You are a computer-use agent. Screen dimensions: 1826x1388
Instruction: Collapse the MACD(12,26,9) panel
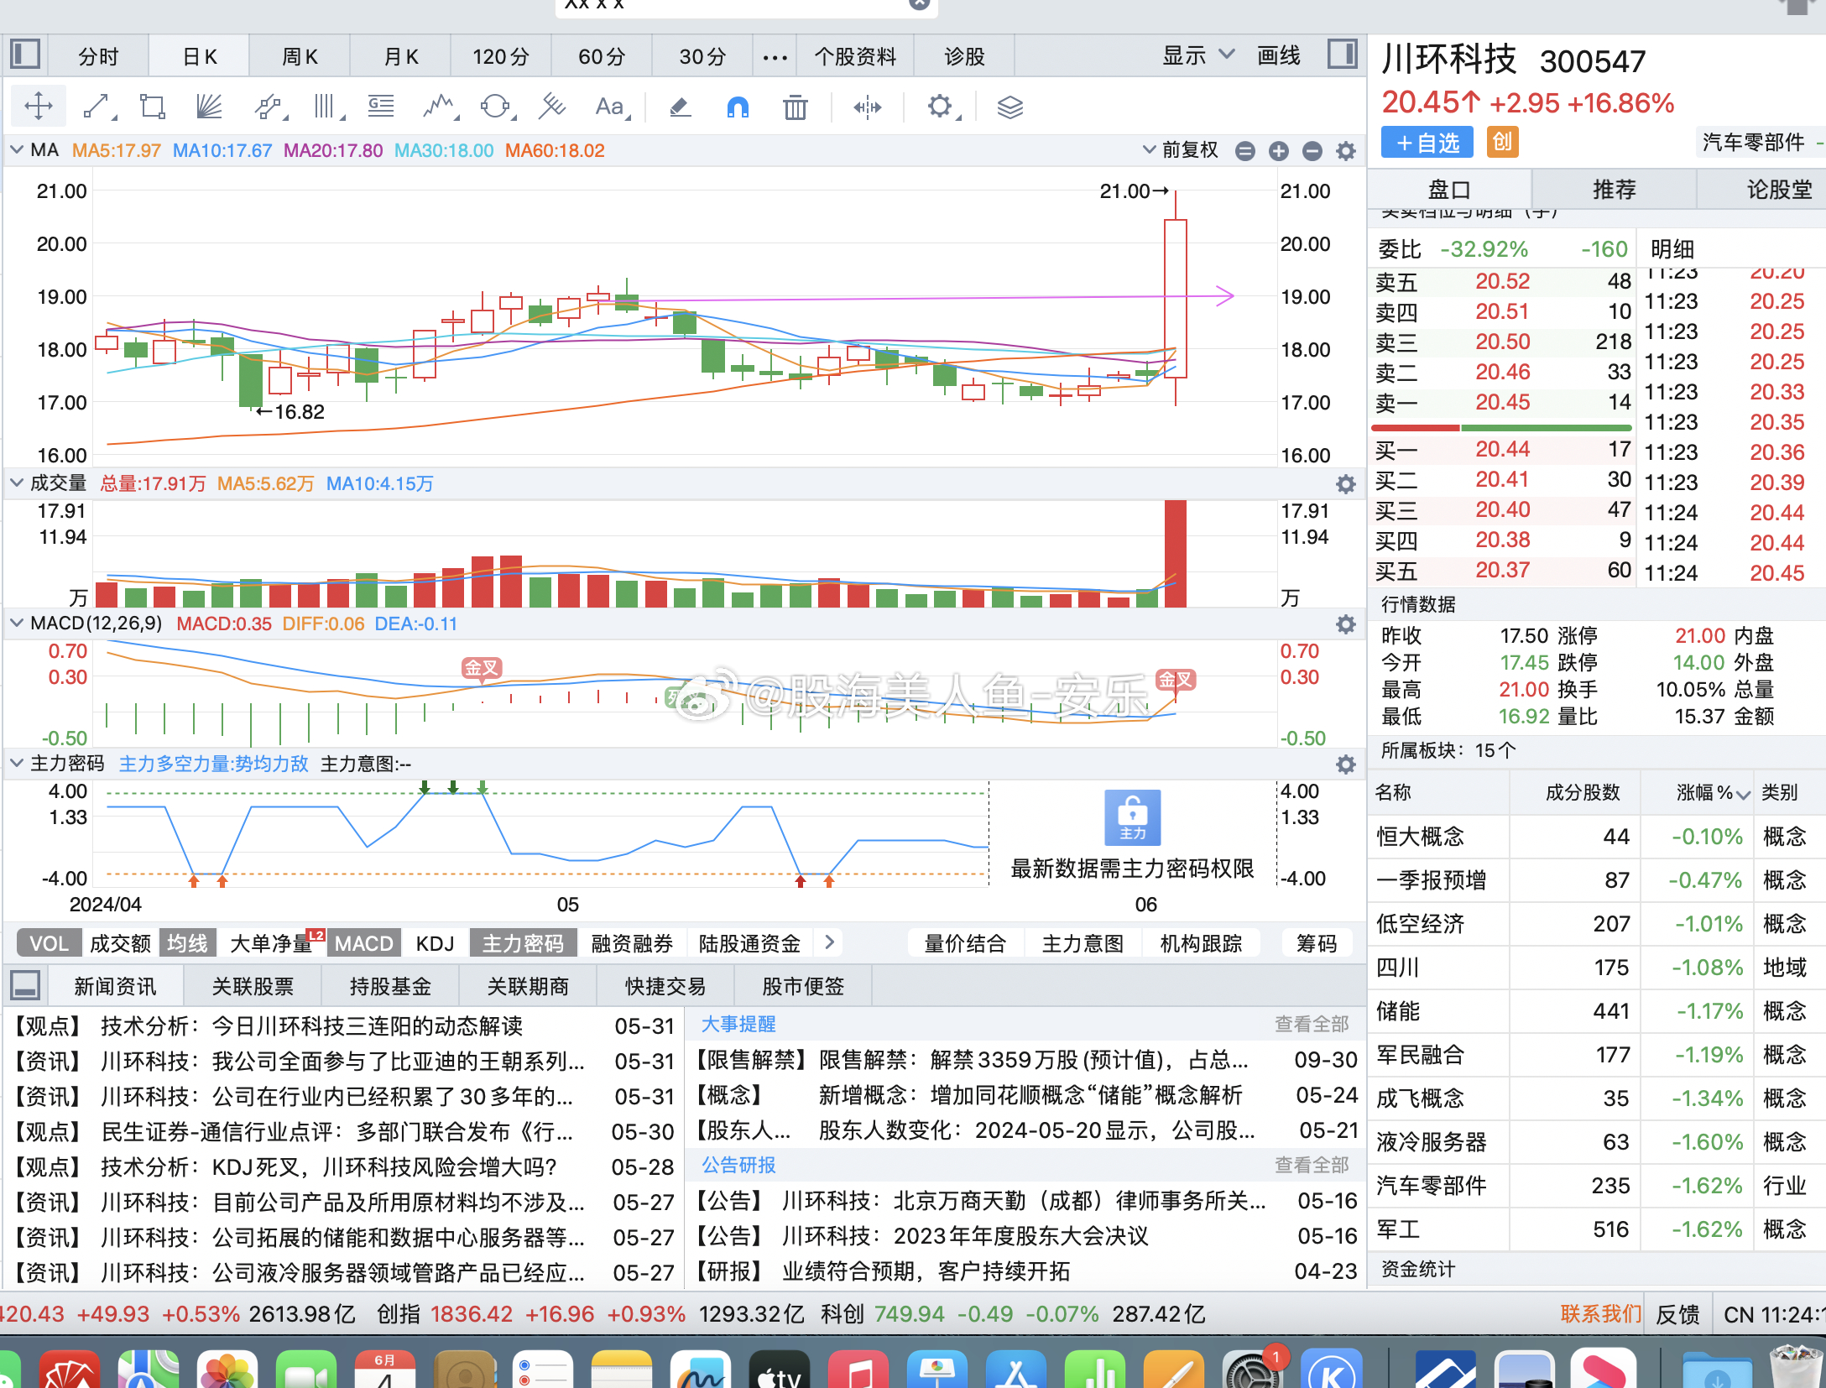[17, 623]
